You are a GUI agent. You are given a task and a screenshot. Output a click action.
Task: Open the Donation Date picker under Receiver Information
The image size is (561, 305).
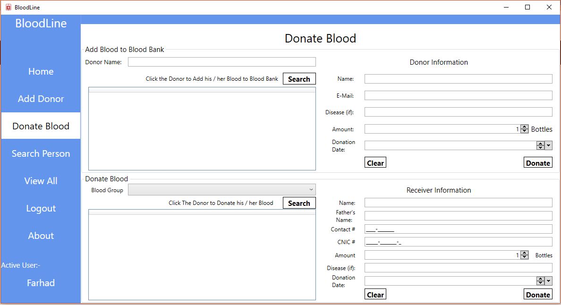548,280
